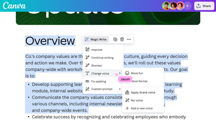216x121 pixels.
Task: Click the upload arrow icon in Share
Action: tap(198, 6)
